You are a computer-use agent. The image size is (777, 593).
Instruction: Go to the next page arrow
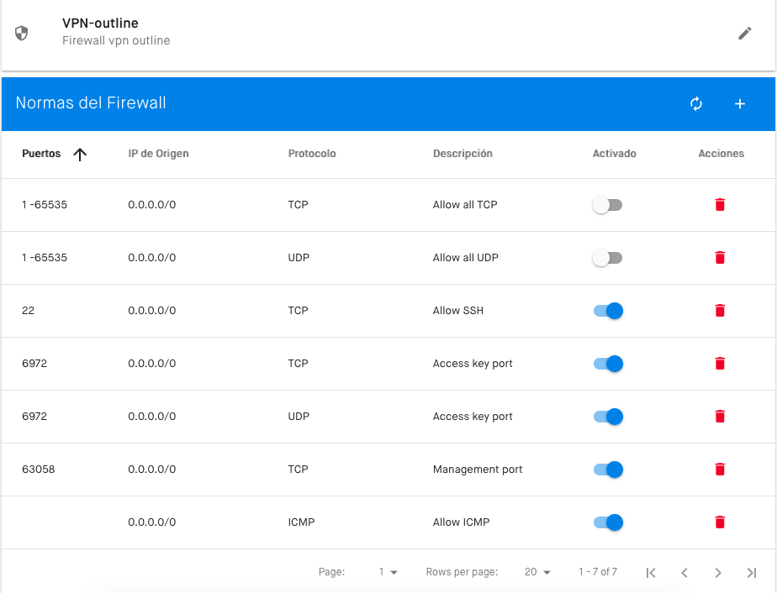718,573
